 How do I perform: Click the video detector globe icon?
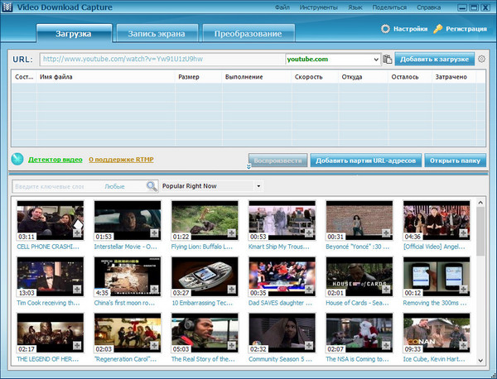point(17,159)
